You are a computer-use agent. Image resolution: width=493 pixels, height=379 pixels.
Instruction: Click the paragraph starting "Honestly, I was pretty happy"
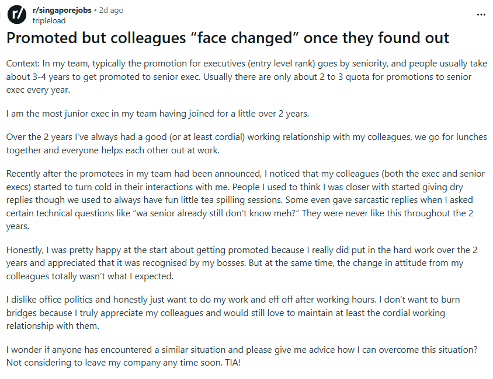click(245, 262)
